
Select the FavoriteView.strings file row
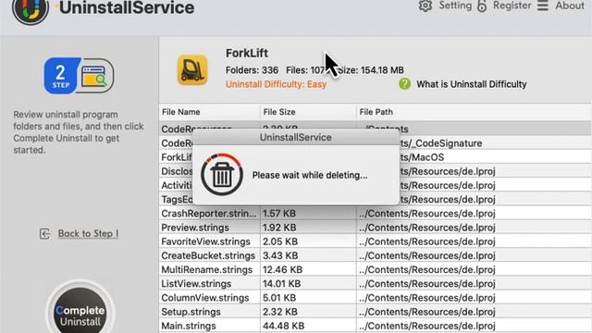point(375,241)
